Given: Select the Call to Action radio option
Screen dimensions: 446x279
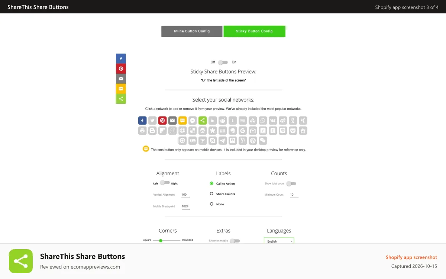Looking at the screenshot, I should (211, 183).
